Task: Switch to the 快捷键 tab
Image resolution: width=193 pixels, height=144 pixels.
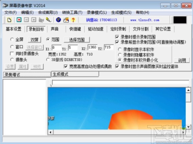Action: click(x=75, y=29)
